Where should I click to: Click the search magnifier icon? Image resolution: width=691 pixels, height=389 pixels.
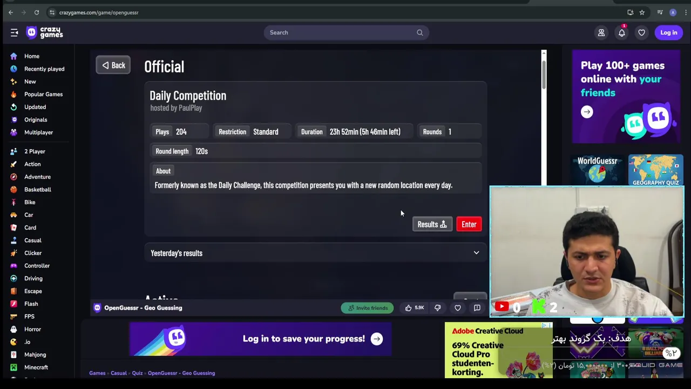pos(419,32)
